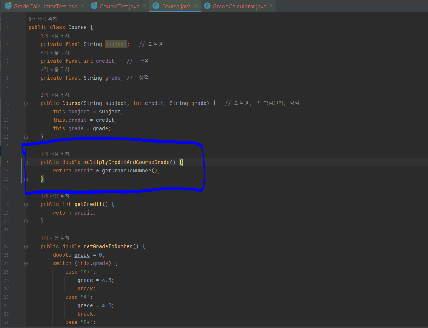Open usages hint above credit field
The image size is (428, 328).
55,52
